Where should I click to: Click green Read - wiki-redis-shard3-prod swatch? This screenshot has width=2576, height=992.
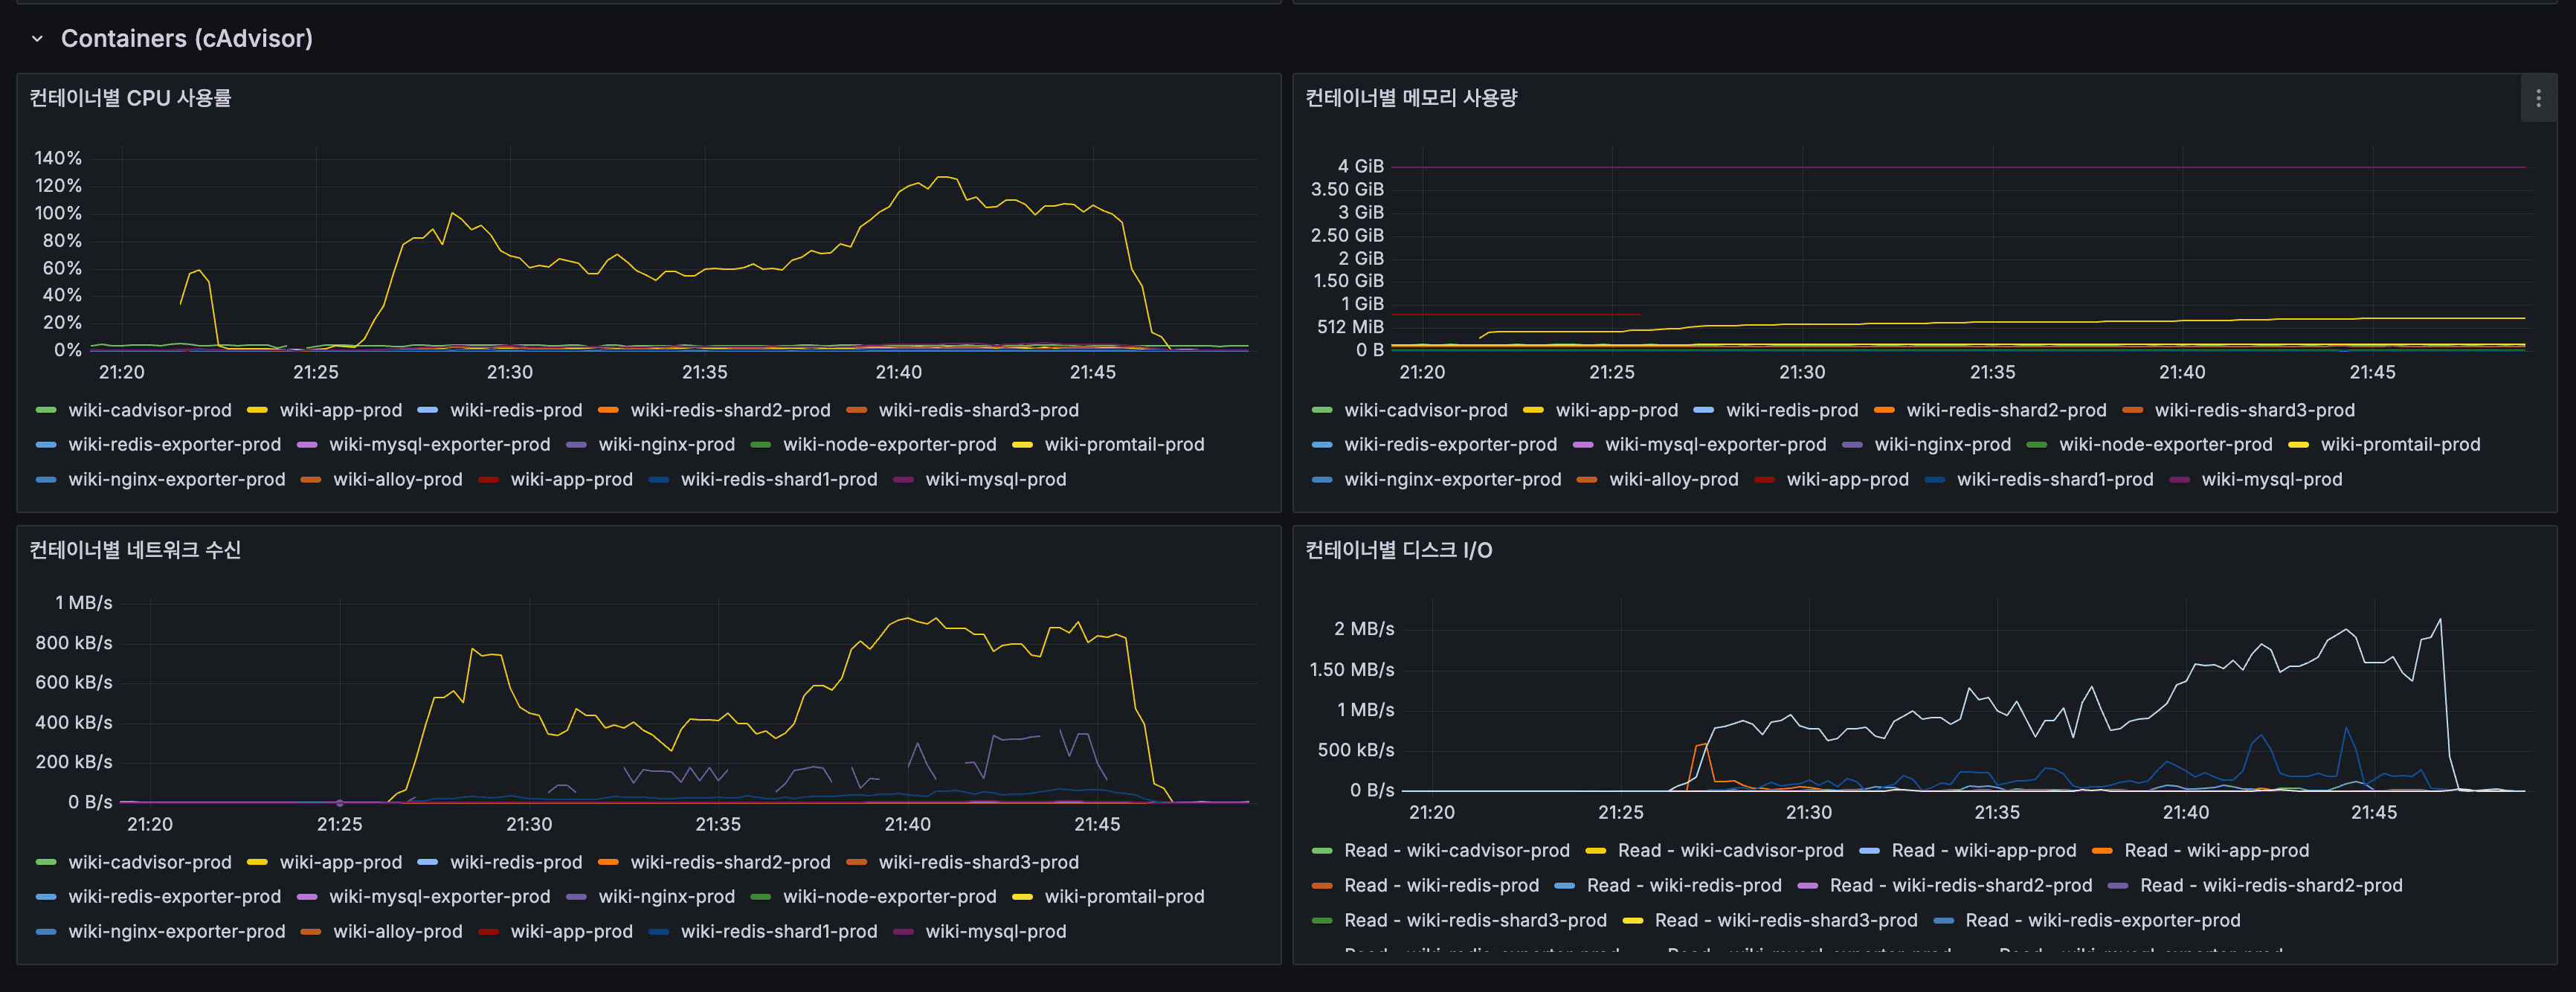coord(1322,921)
